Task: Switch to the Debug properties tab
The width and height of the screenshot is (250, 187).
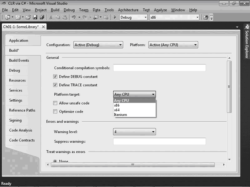Action: 23,71
